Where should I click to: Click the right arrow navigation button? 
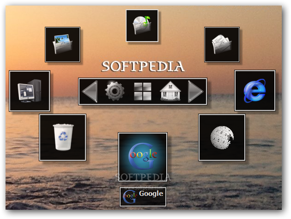coord(195,91)
